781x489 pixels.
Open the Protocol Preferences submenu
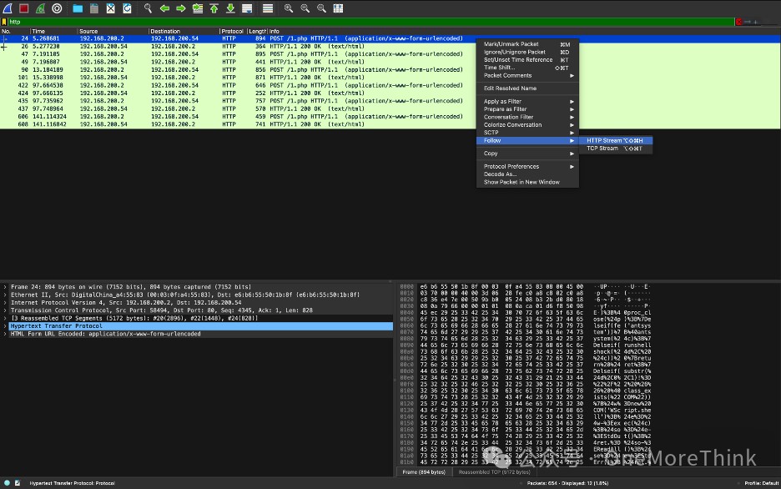(x=527, y=166)
